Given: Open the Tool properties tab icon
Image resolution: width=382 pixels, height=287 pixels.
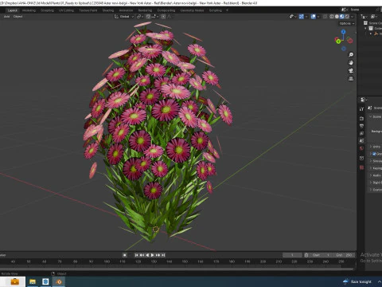Looking at the screenshot, I should pyautogui.click(x=361, y=109).
